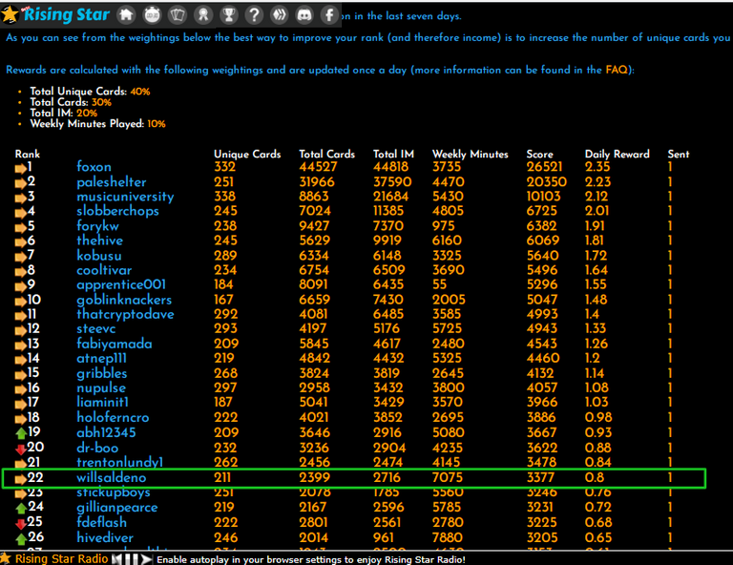This screenshot has height=565, width=733.
Task: Select paleshelter's daily reward 2.23
Action: tap(597, 181)
